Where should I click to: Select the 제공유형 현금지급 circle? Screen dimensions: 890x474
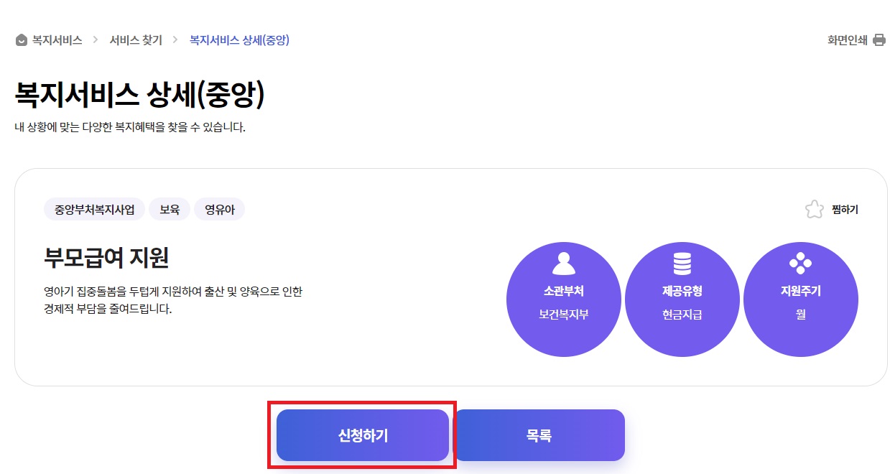pyautogui.click(x=682, y=299)
